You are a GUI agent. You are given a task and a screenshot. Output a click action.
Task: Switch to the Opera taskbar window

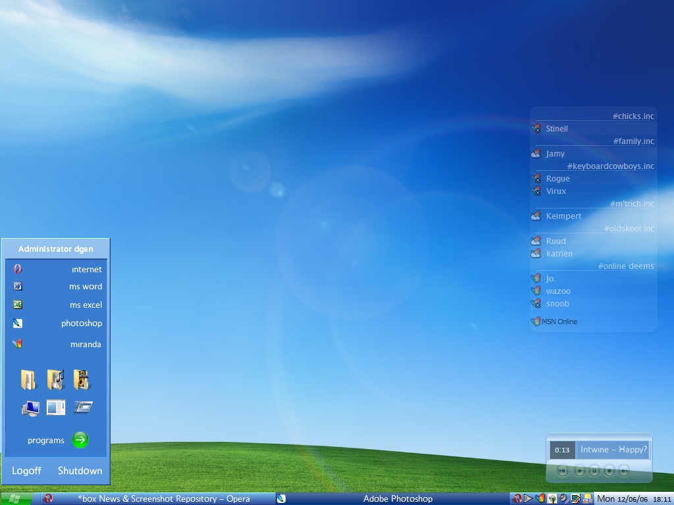tap(159, 498)
